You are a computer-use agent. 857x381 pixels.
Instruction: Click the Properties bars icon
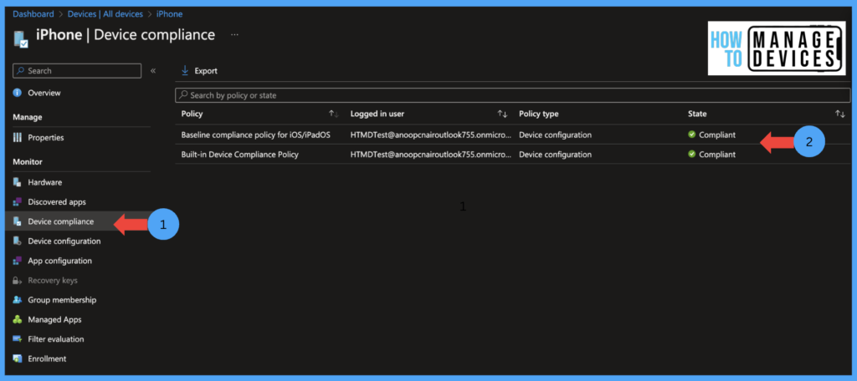tap(17, 138)
